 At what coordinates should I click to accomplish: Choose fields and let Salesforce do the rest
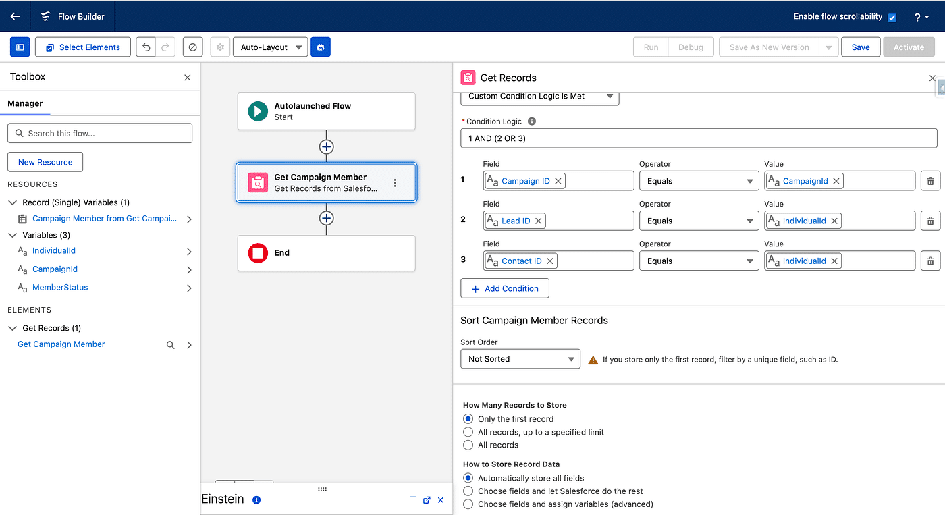pos(468,491)
